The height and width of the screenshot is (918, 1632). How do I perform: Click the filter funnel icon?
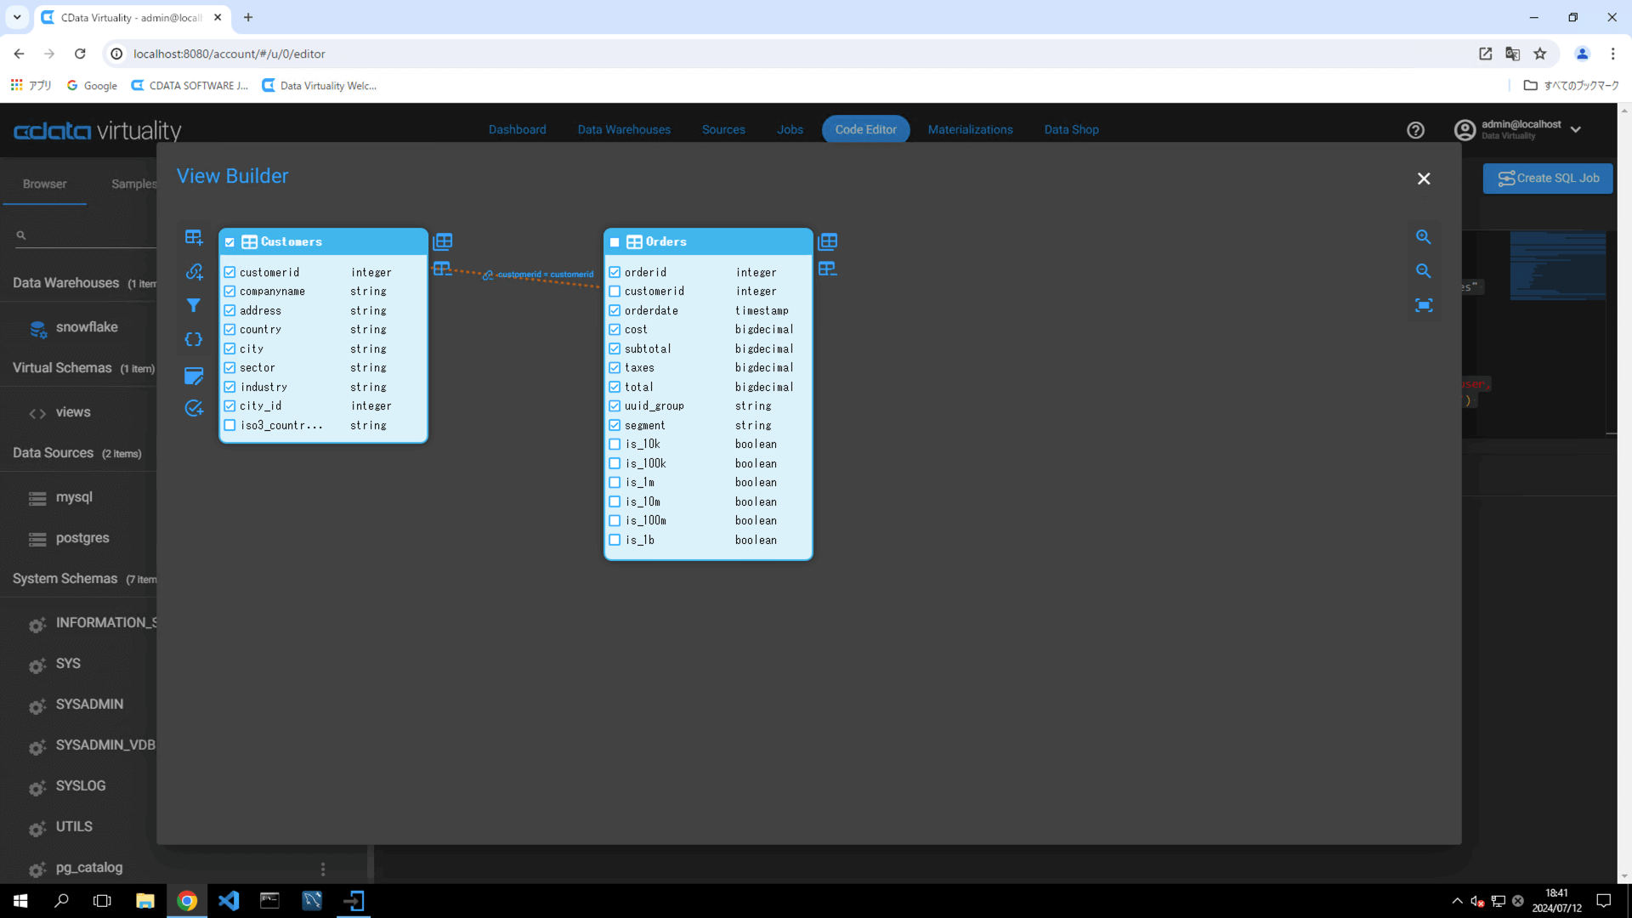tap(194, 305)
